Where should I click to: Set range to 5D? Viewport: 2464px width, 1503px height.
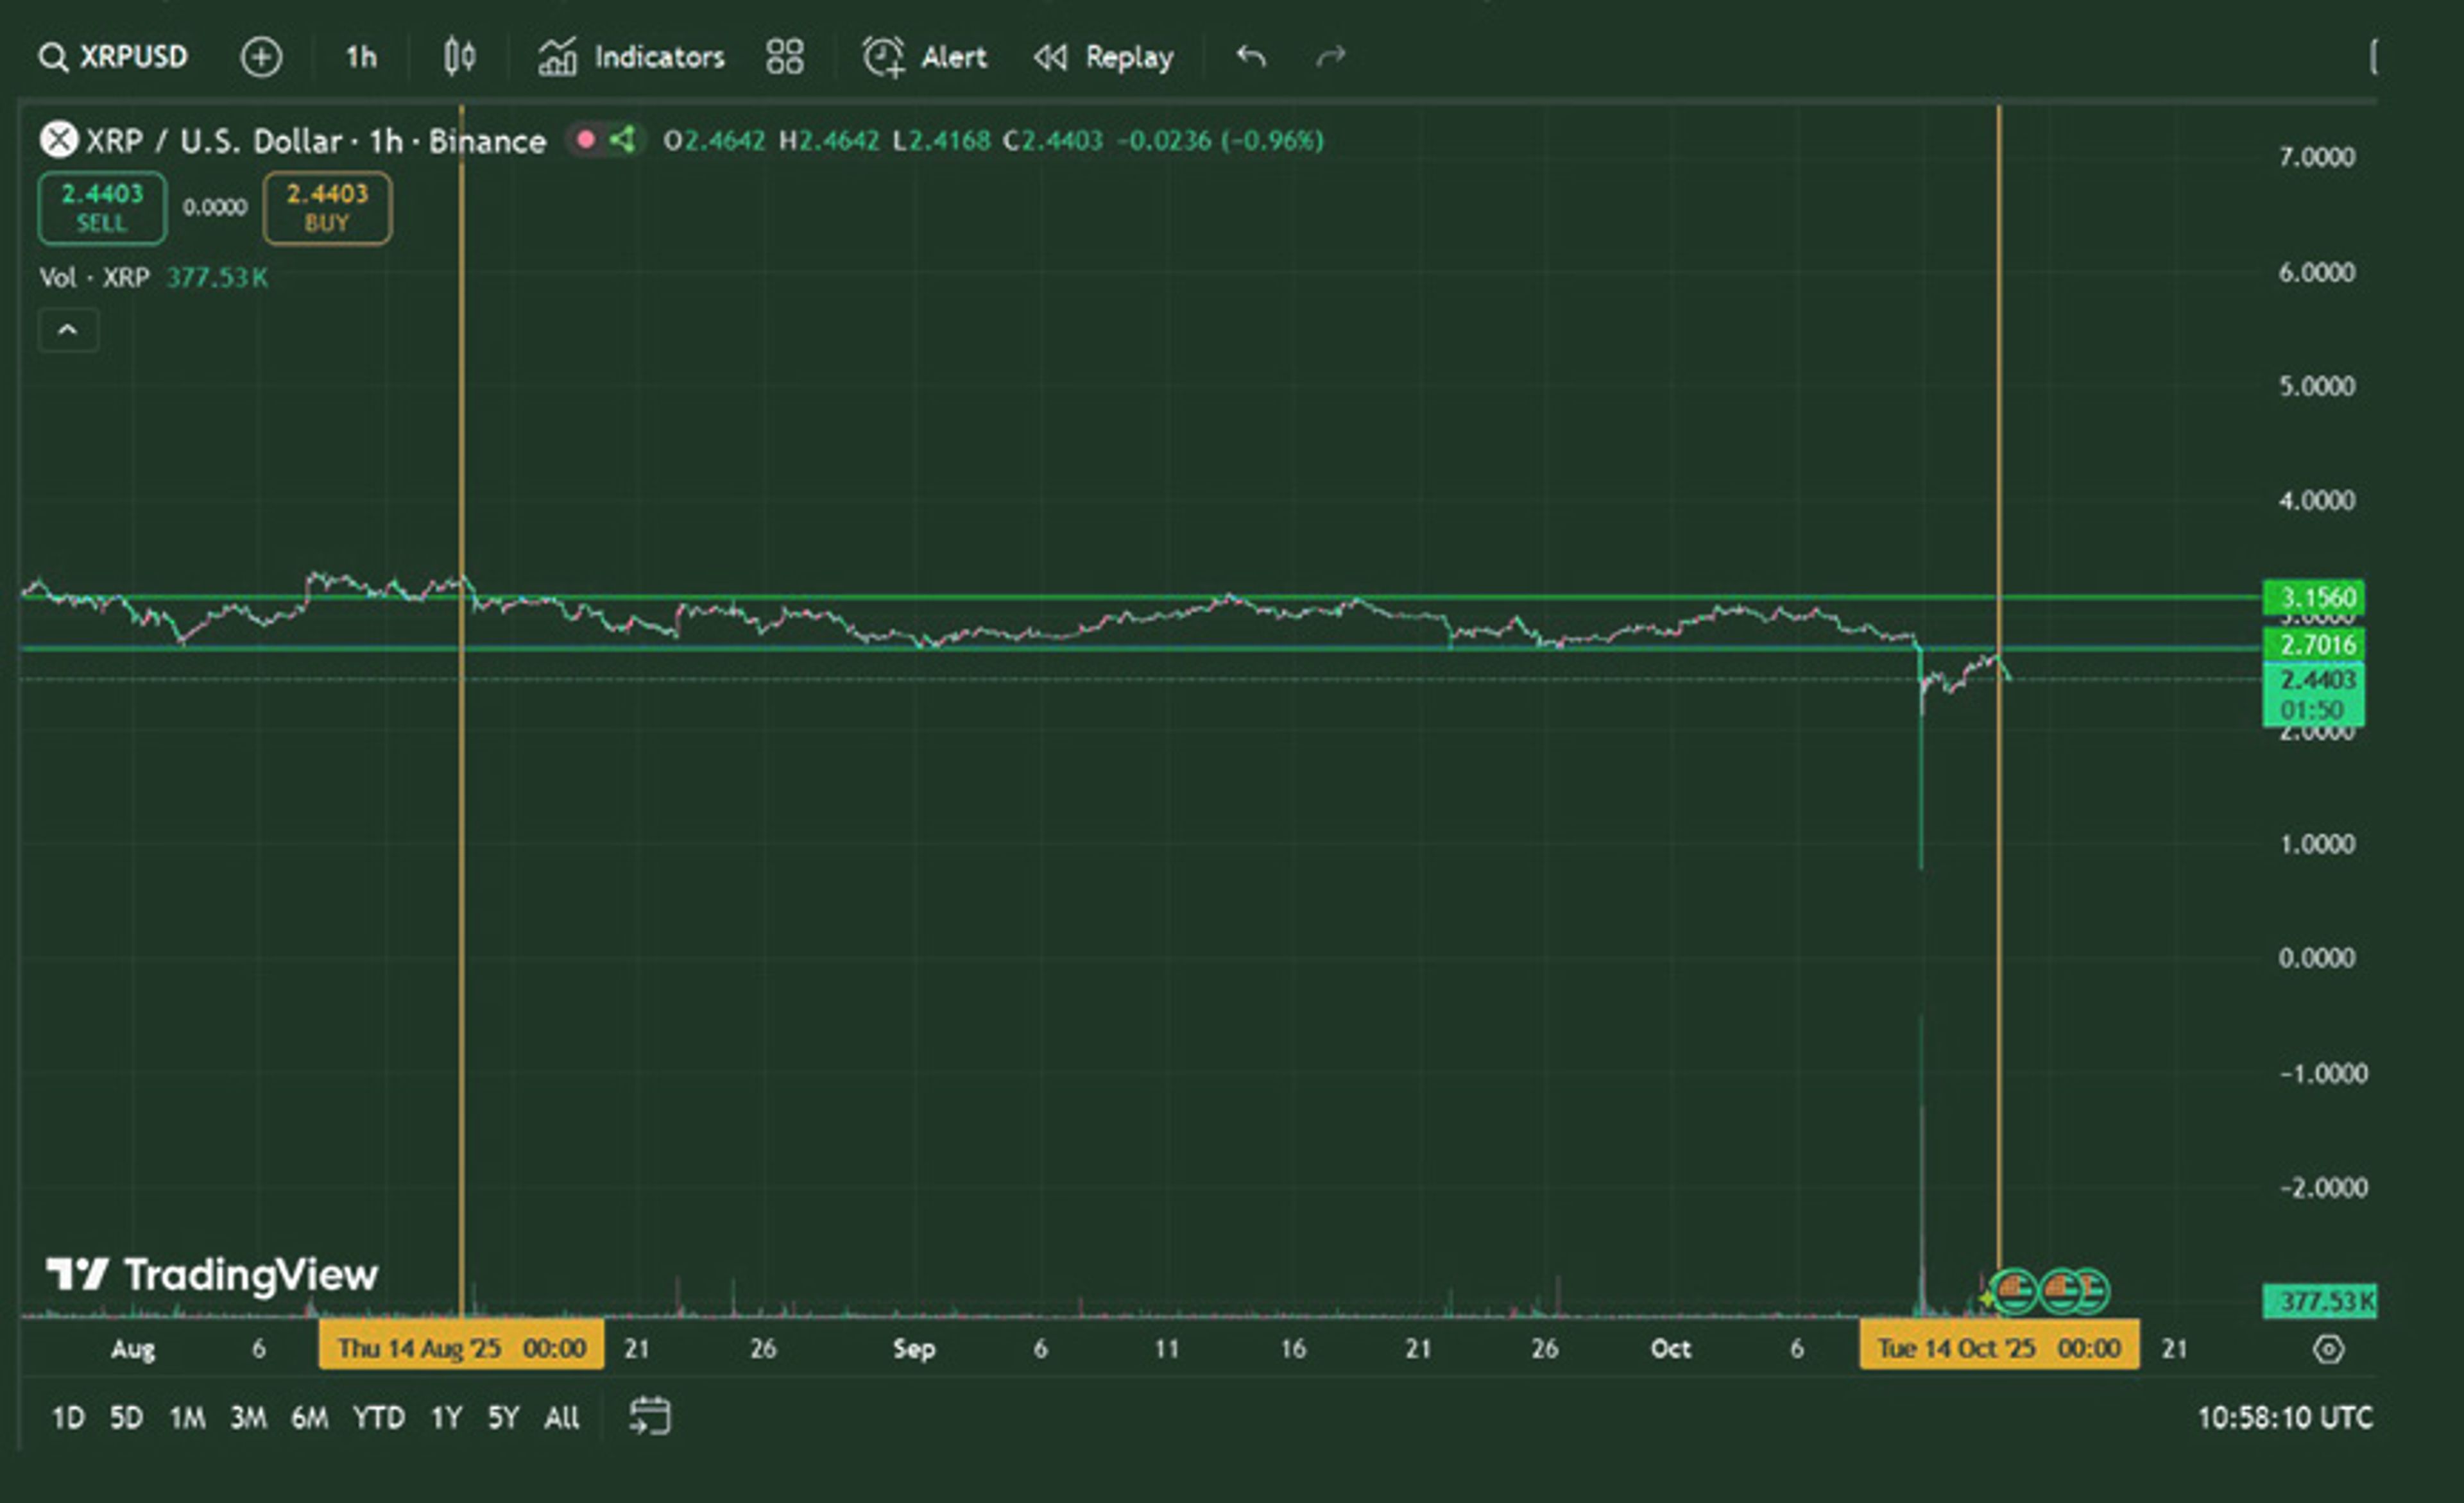click(126, 1417)
